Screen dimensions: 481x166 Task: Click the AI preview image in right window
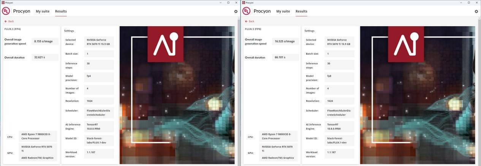[418, 95]
